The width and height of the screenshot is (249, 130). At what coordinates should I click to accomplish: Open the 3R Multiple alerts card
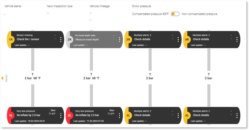tap(153, 39)
